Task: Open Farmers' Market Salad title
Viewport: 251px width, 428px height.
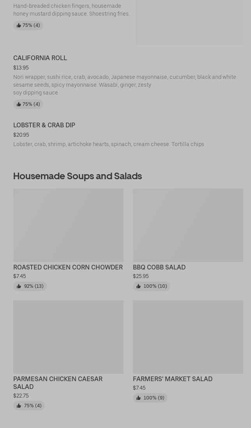Action: (x=172, y=379)
